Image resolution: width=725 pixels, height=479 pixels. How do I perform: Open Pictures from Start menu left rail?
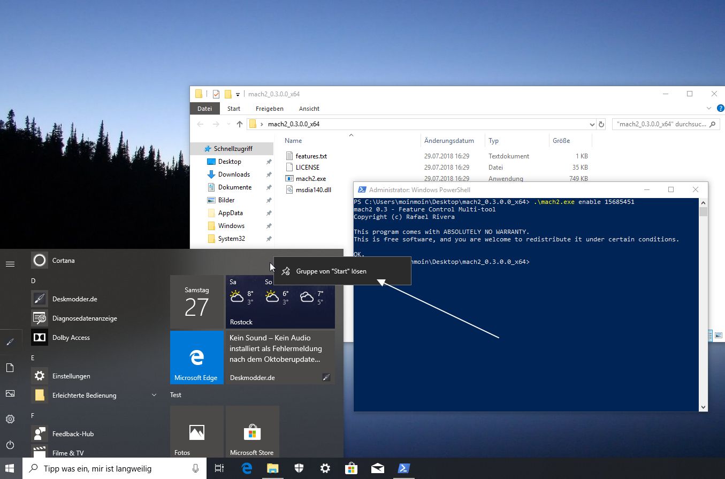click(x=10, y=393)
